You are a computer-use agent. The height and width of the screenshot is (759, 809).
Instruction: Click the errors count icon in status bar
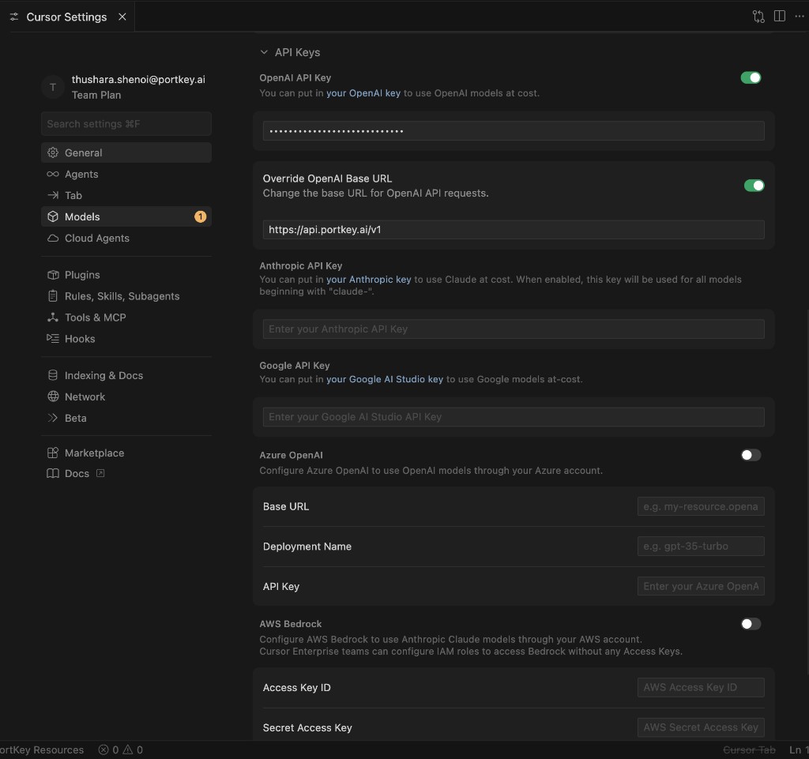tap(103, 750)
